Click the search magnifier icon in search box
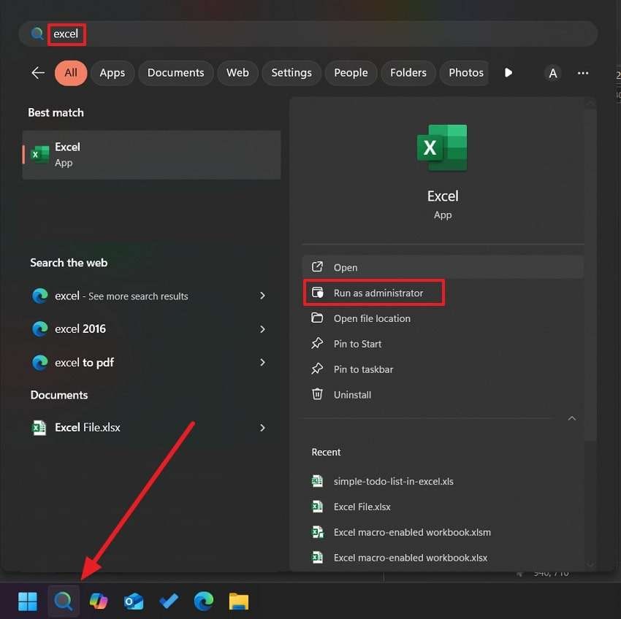 click(x=37, y=34)
